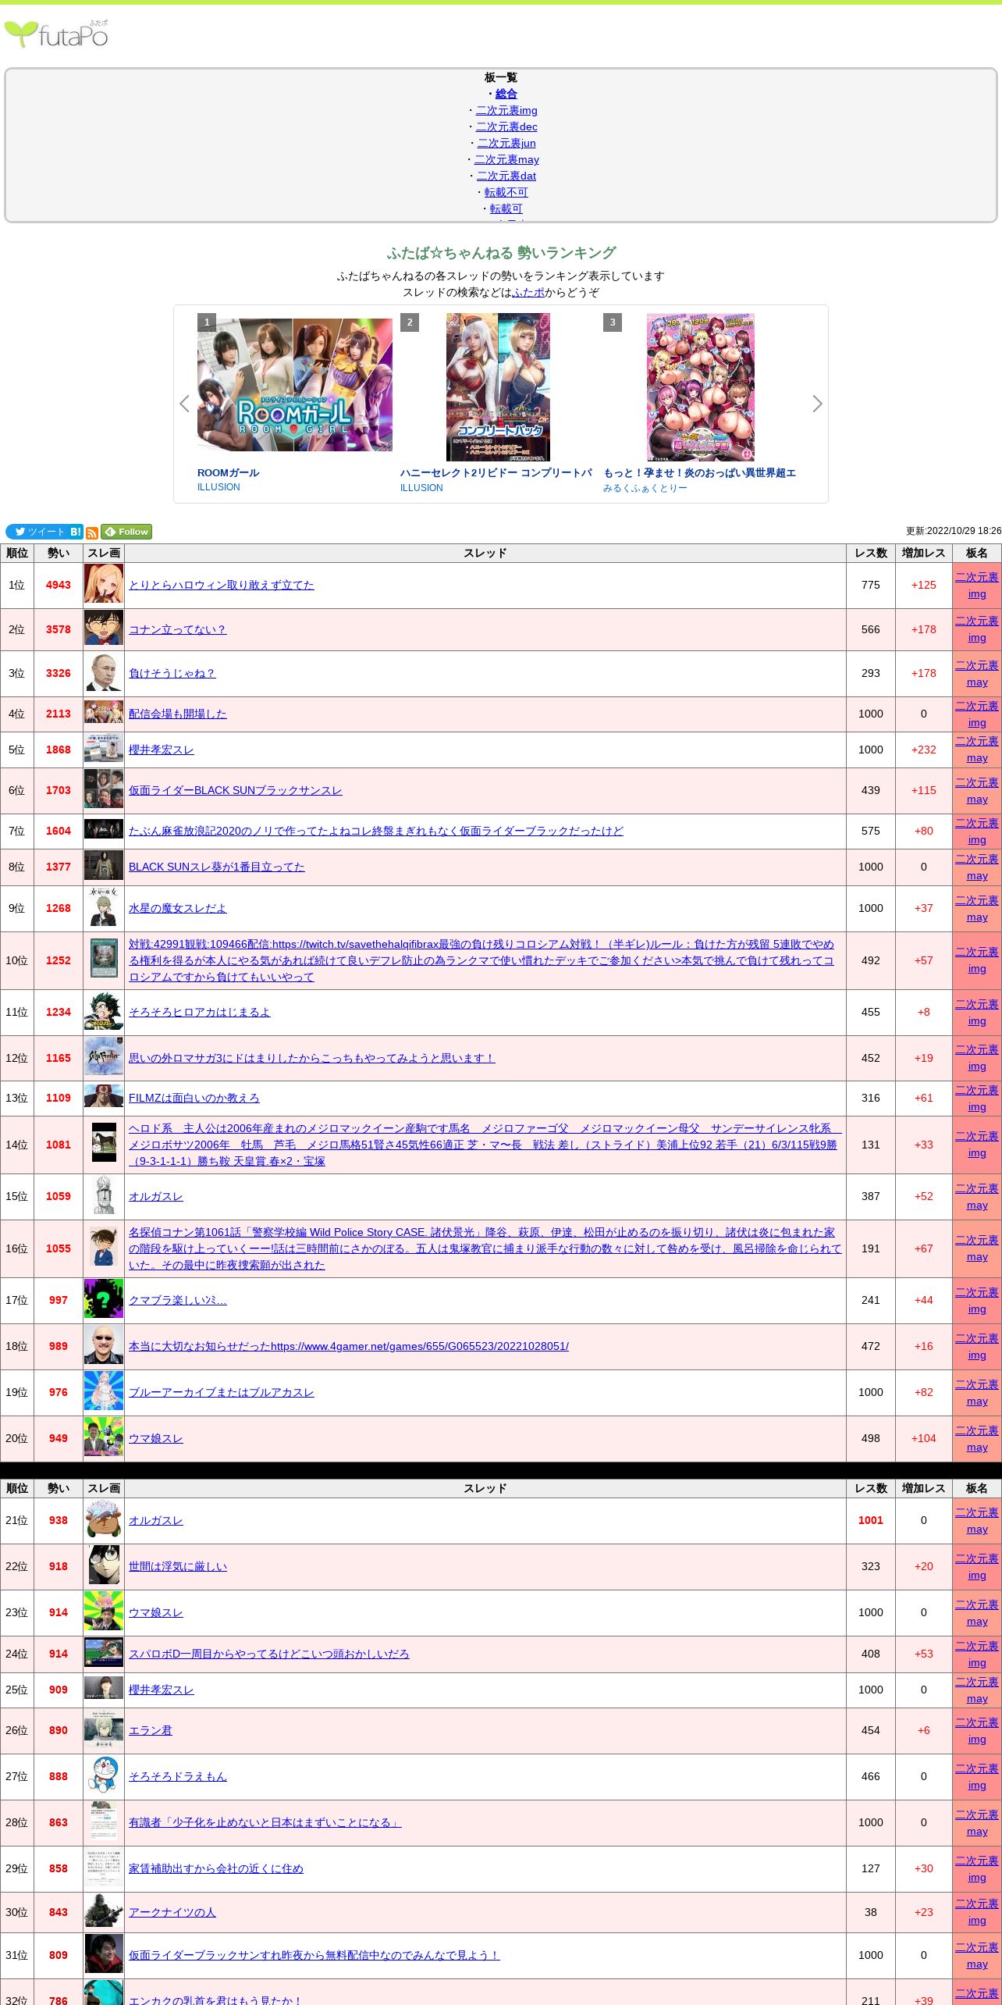The image size is (1002, 2005).
Task: Click the Conan thumbnail in the 2位 row
Action: (104, 629)
